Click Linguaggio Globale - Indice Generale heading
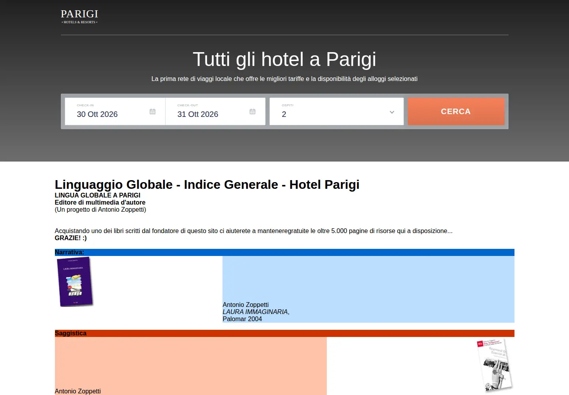The width and height of the screenshot is (569, 395). (207, 184)
